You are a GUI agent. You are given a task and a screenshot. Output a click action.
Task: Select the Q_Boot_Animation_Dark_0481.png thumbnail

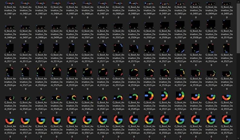click(x=10, y=3)
